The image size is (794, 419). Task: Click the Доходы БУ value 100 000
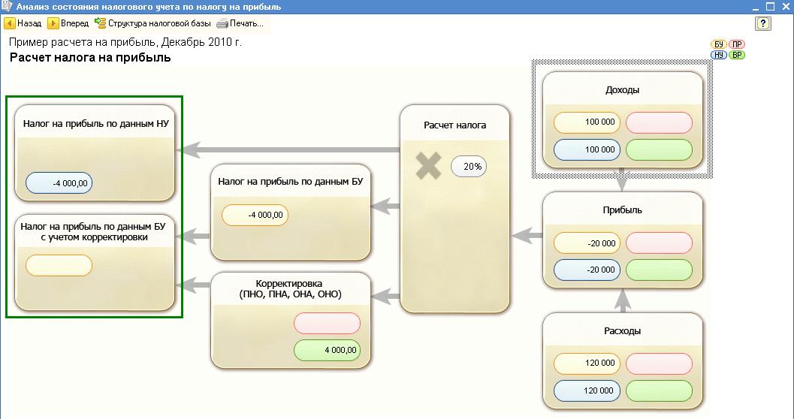pos(587,122)
